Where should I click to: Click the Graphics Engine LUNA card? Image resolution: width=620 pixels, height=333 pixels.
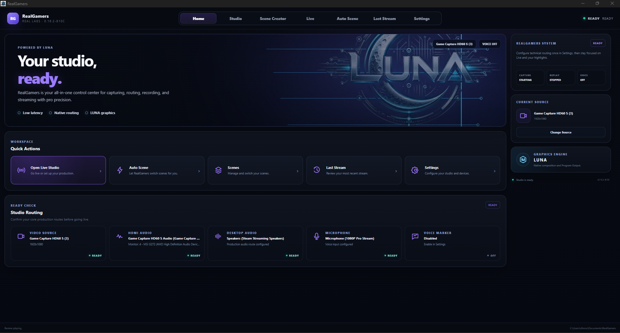pos(561,160)
